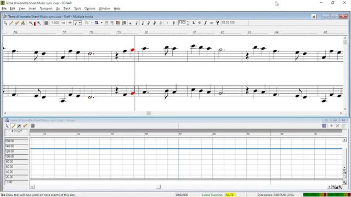
Task: Select the Draw Line tool in Tempo view
Action: point(13,126)
